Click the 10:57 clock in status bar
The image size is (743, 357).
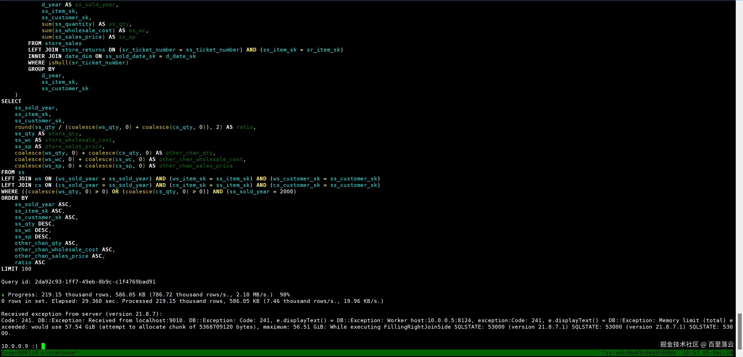tap(691, 353)
